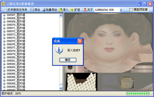Click the app icon in title bar
Screen dimensions: 154x97
(x=3, y=4)
